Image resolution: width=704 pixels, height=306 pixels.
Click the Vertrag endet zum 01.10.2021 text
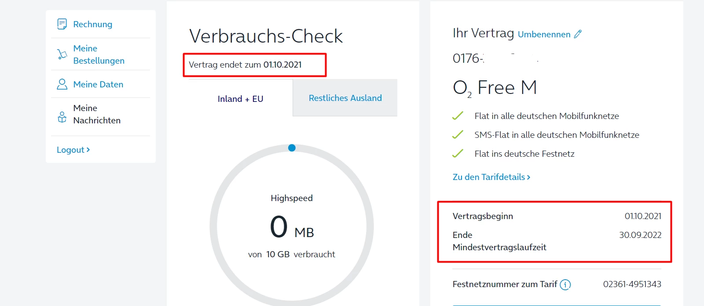245,65
